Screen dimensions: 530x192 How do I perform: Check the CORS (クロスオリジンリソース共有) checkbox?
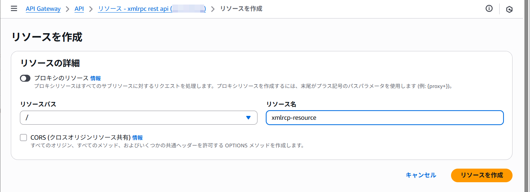coord(23,138)
